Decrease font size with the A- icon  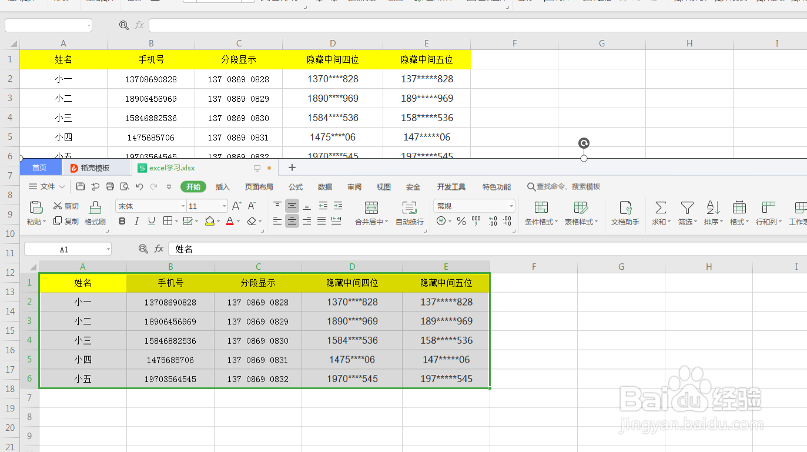point(252,206)
